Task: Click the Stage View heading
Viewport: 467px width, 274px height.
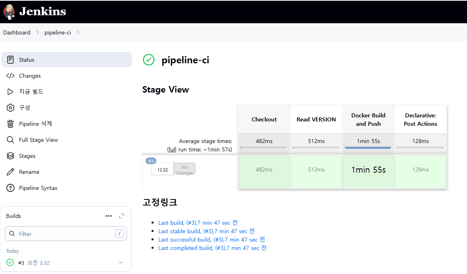Action: point(166,90)
